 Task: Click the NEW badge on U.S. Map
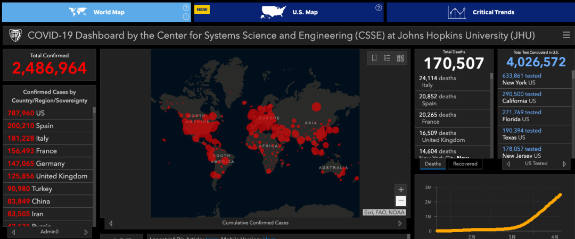click(202, 9)
